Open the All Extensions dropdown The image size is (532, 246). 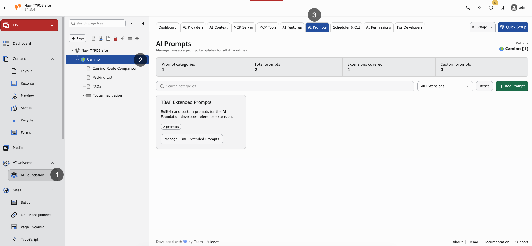(445, 86)
